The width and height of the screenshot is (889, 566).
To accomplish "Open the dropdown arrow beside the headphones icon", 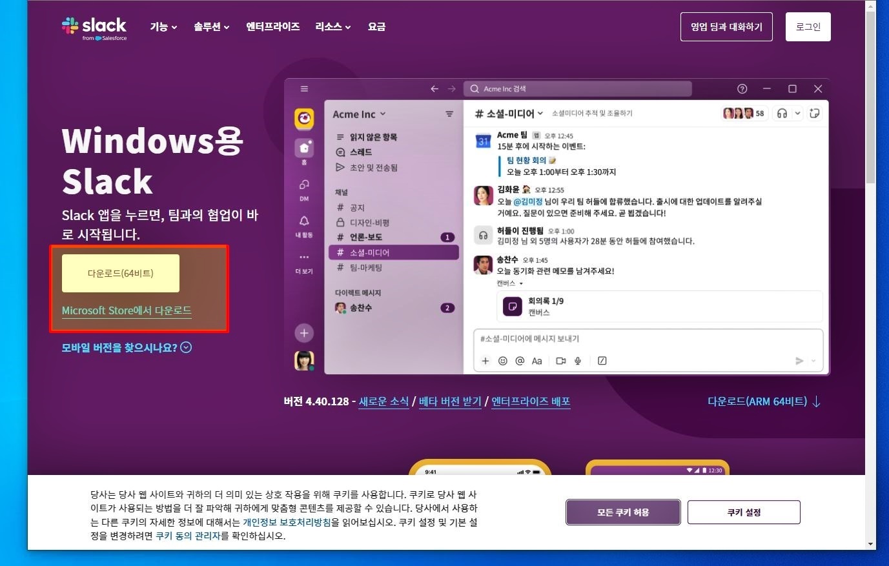I will 797,114.
